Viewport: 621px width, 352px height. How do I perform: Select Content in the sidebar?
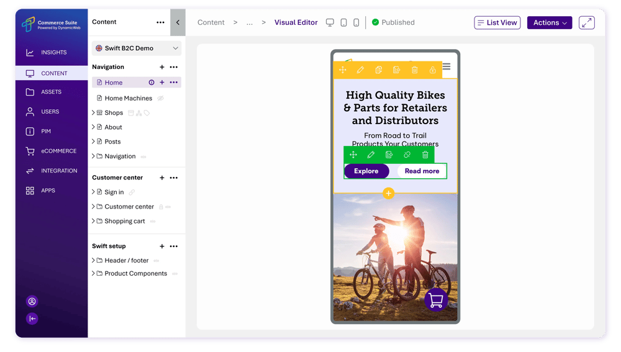coord(52,73)
